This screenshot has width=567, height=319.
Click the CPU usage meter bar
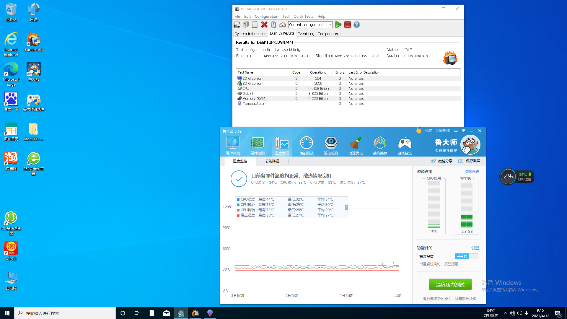pos(434,205)
